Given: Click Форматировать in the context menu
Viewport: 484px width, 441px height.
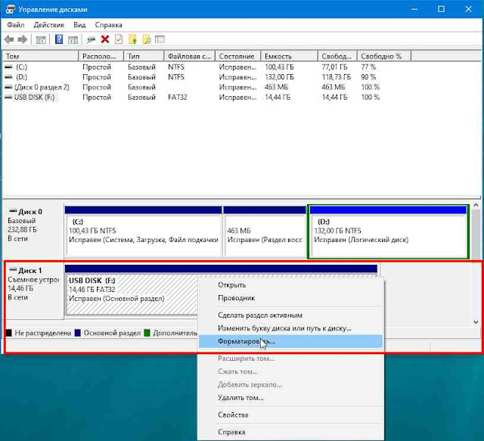Looking at the screenshot, I should 290,342.
